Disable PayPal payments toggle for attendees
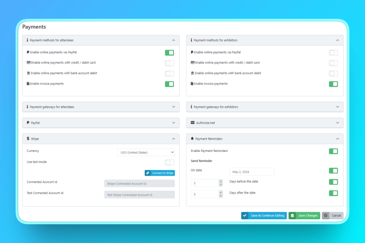Viewport: 365px width, 243px height. 170,53
